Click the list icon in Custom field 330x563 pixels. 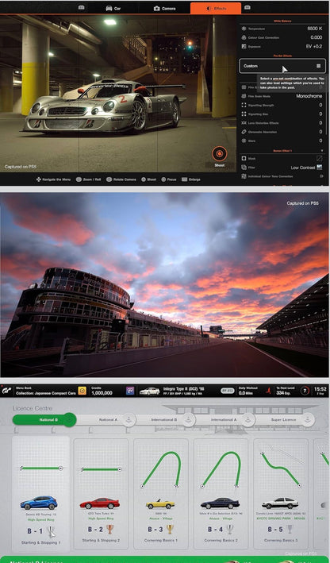pyautogui.click(x=318, y=66)
